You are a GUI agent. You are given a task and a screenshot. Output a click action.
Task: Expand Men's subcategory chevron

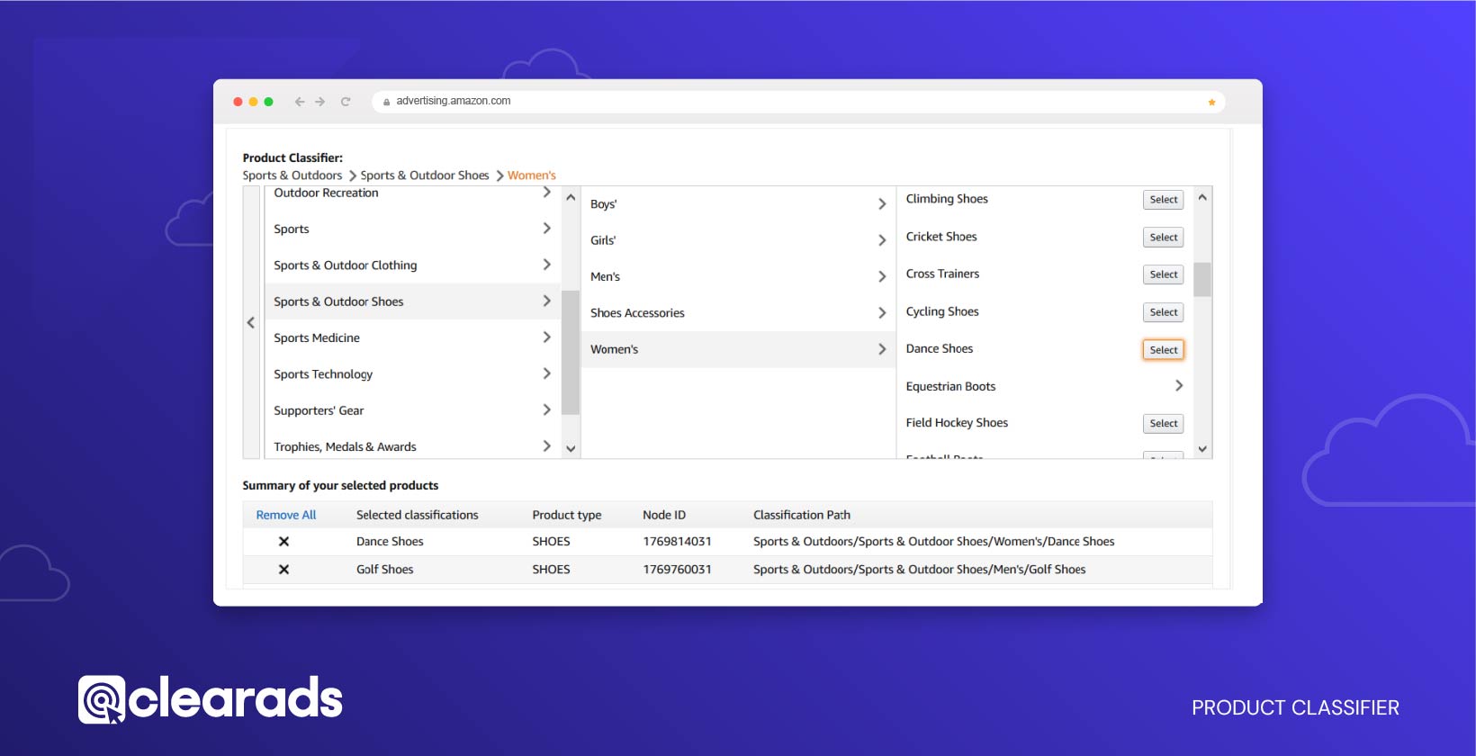[x=882, y=276]
